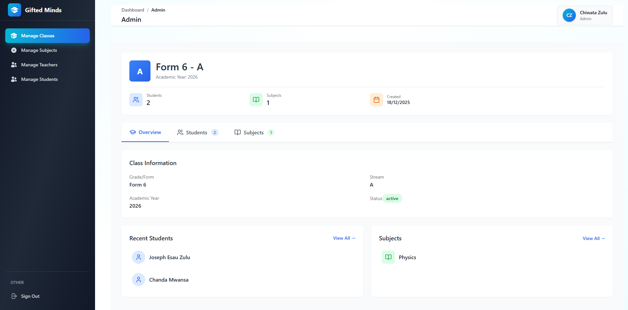
Task: Open Manage Students in the sidebar
Action: (14, 79)
